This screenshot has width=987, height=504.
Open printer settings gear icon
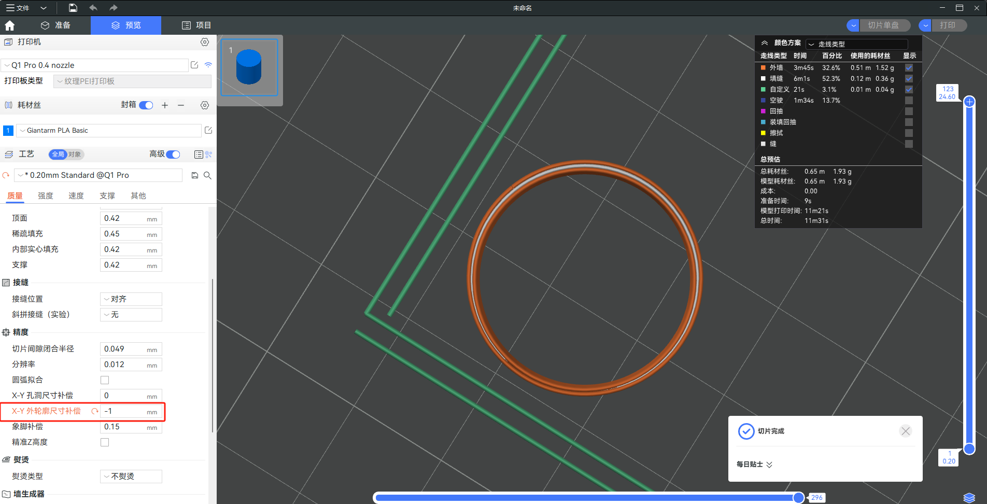click(205, 42)
